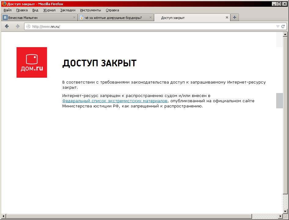
Task: Open the Файл menu
Action: point(7,10)
